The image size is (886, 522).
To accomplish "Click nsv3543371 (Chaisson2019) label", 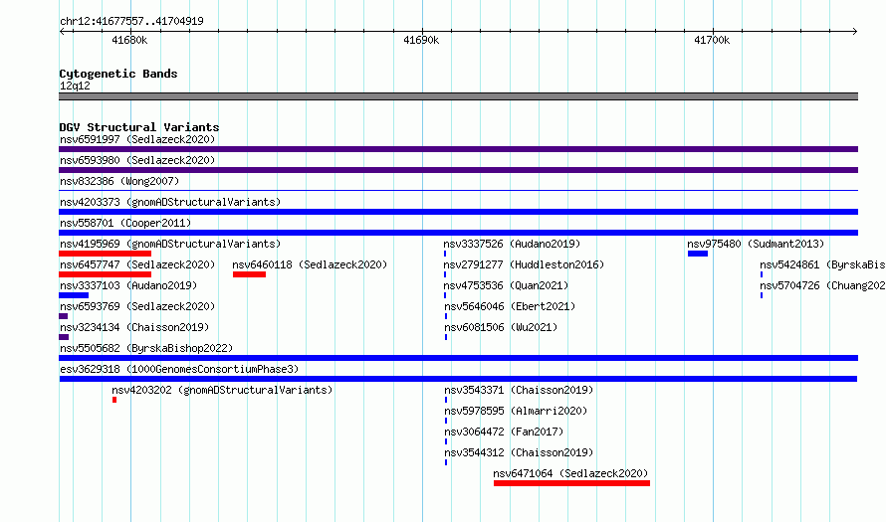I will [x=519, y=390].
